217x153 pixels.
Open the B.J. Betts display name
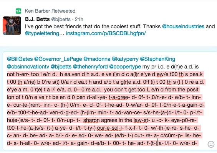pyautogui.click(x=37, y=19)
